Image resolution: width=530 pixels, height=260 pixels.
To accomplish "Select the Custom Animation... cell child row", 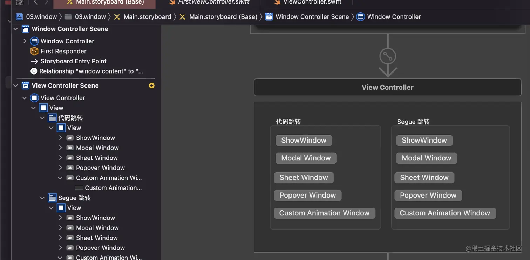I will pos(113,188).
